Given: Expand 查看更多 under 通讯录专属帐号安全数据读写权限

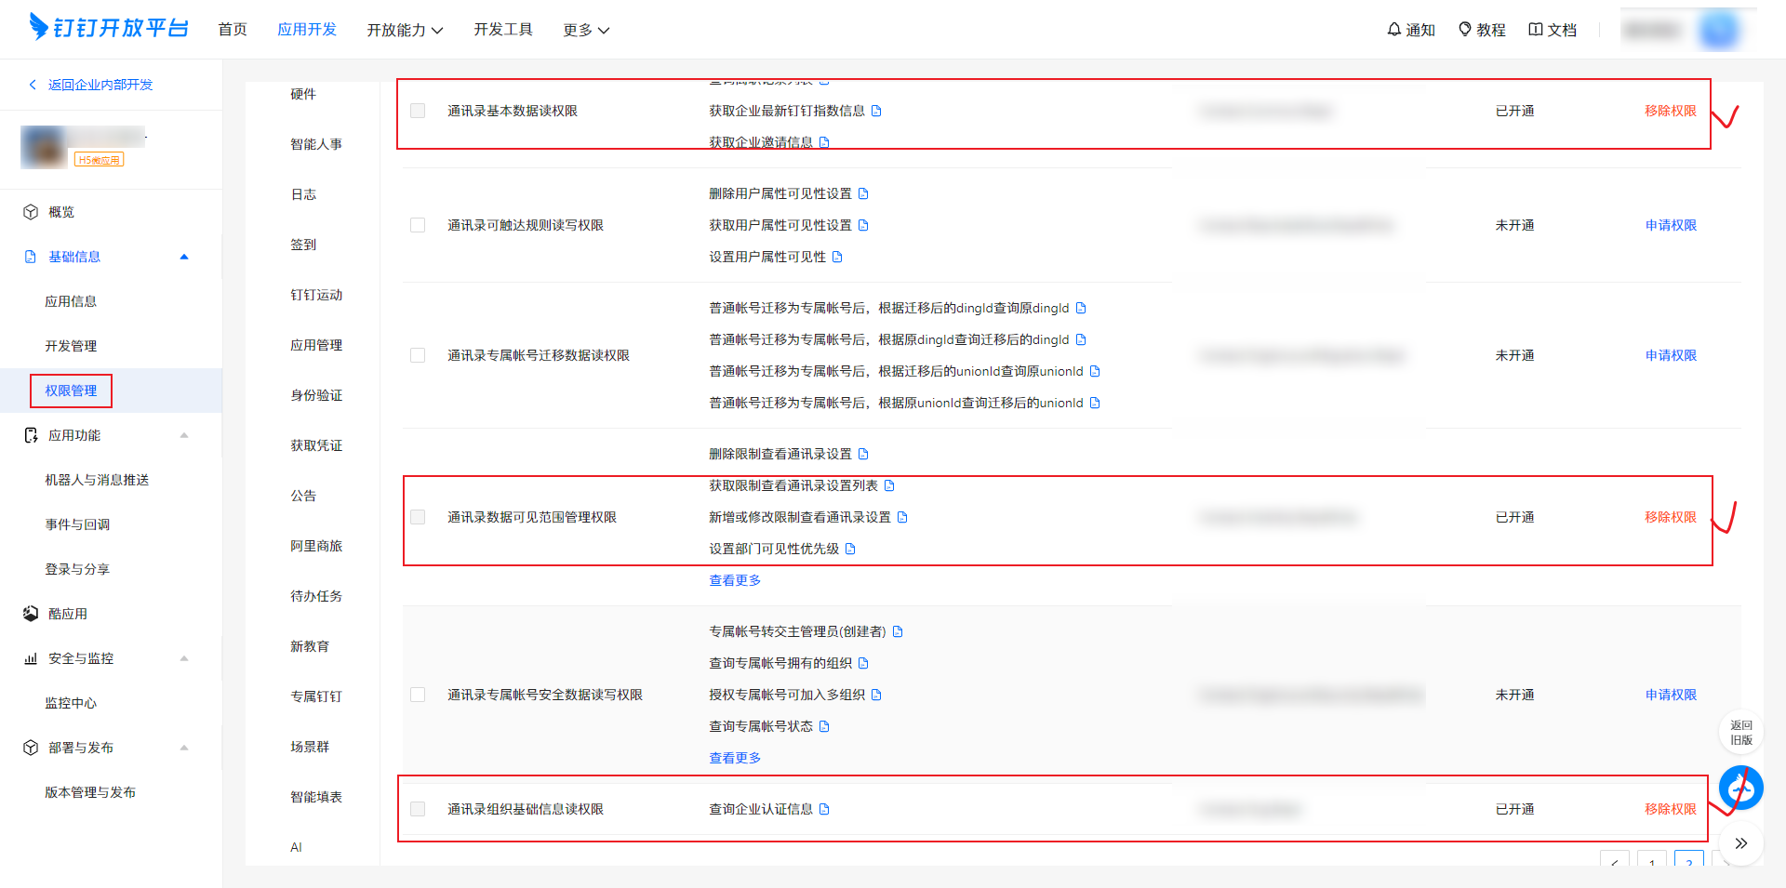Looking at the screenshot, I should pos(735,758).
